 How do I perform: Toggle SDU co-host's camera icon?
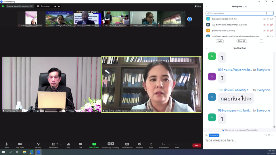[x=271, y=25]
